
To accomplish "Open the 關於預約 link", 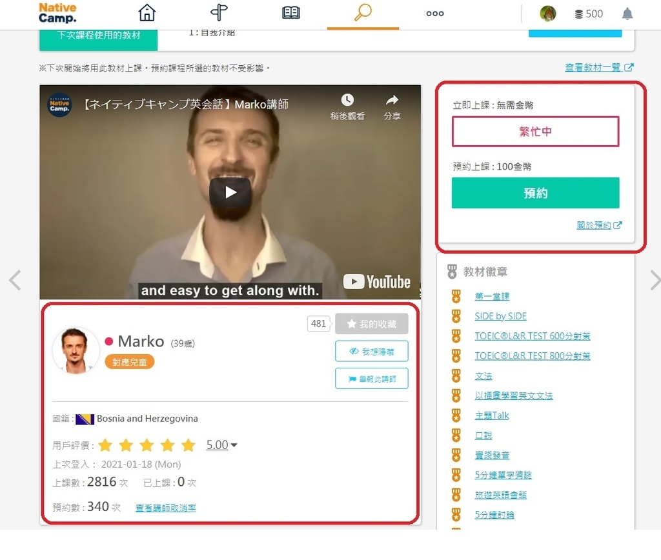I will tap(598, 225).
